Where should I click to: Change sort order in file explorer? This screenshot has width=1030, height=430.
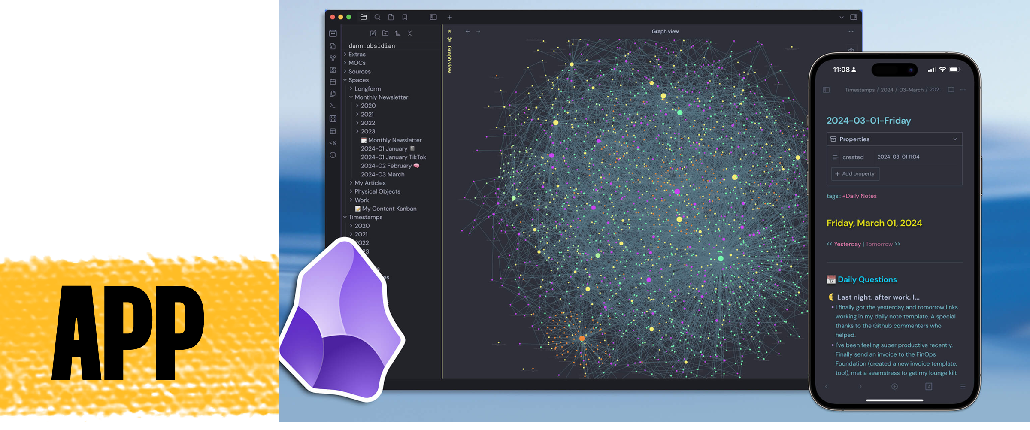pyautogui.click(x=398, y=33)
